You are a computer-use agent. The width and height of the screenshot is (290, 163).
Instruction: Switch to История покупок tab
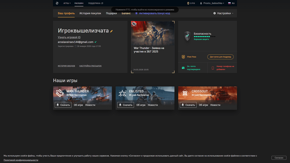tap(90, 13)
